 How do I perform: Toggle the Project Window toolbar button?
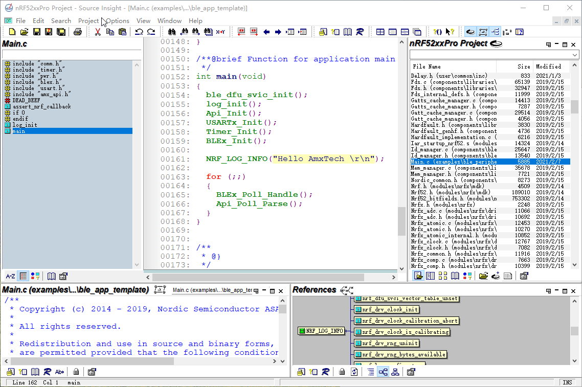coord(471,32)
